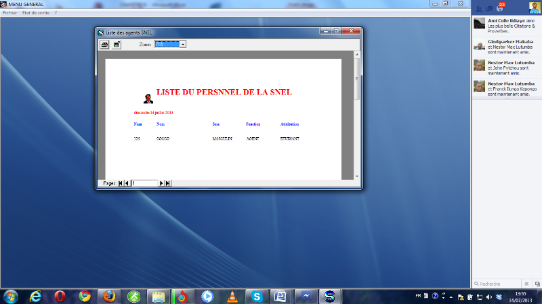Click the report scrollbar up arrow
The image size is (542, 304).
tap(357, 55)
